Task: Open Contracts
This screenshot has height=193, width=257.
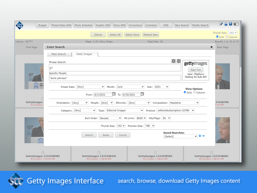Action: point(151,25)
